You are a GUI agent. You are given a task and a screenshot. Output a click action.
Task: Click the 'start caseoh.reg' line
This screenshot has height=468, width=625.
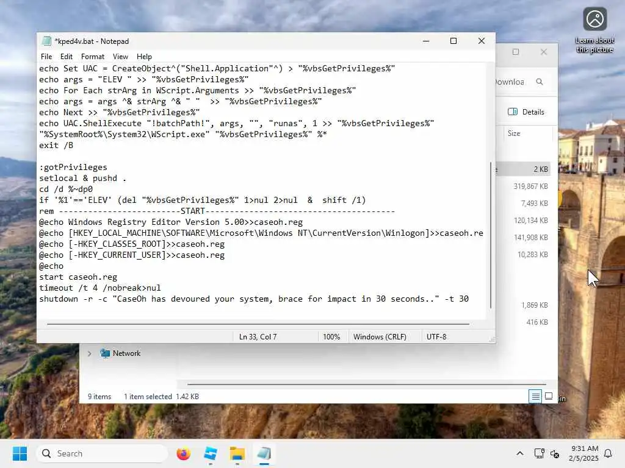tap(78, 277)
